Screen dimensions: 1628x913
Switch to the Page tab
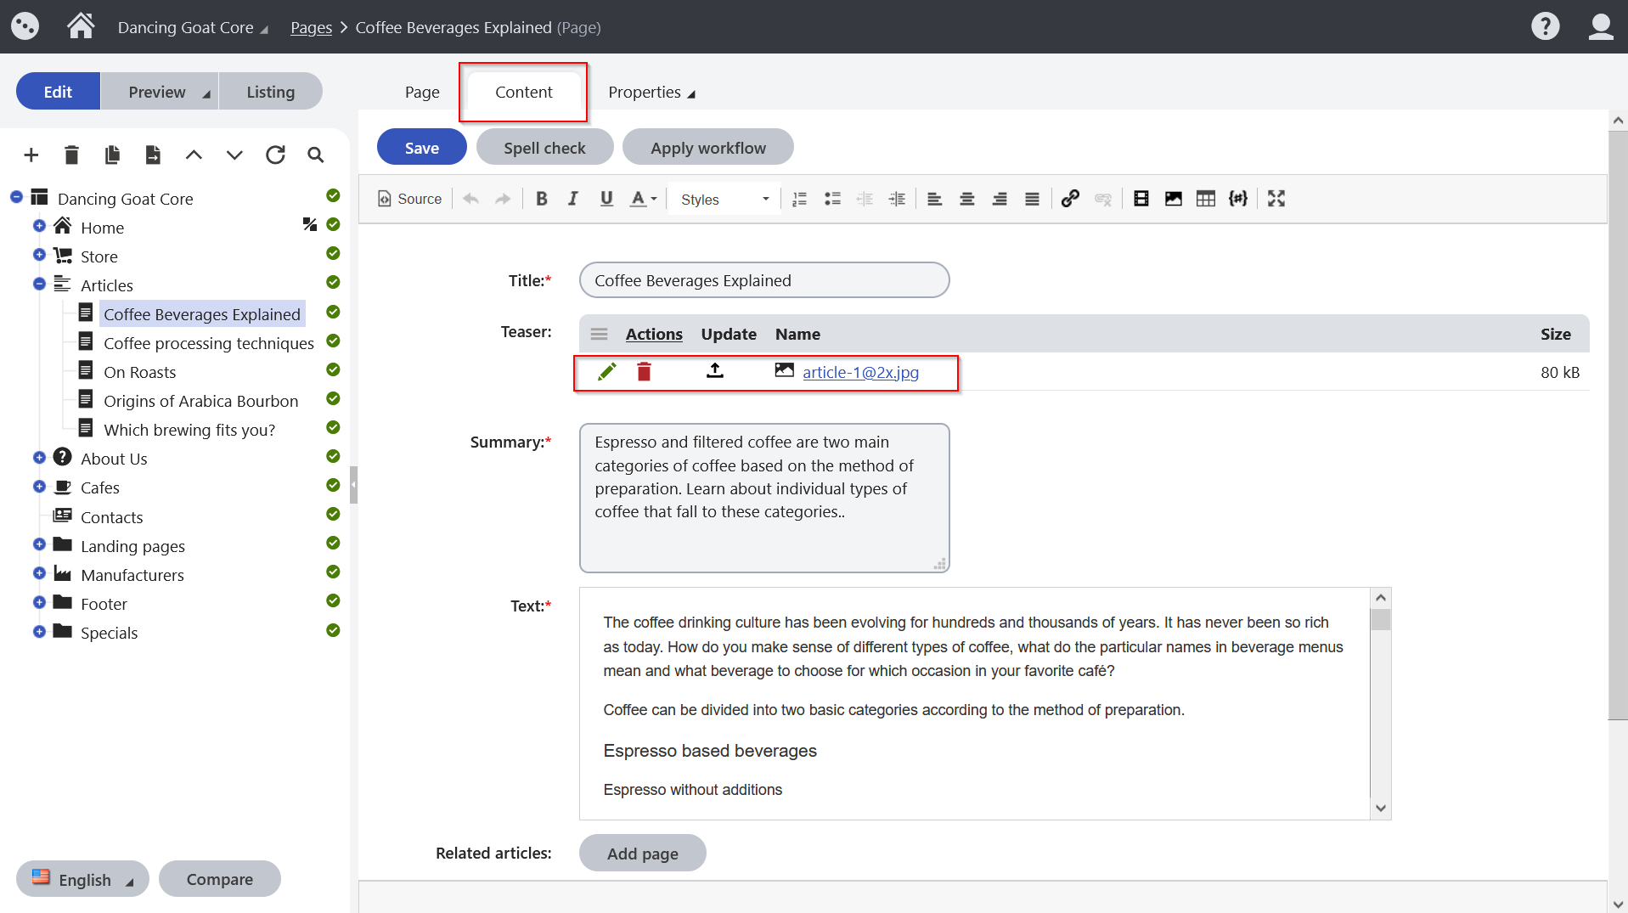[421, 92]
